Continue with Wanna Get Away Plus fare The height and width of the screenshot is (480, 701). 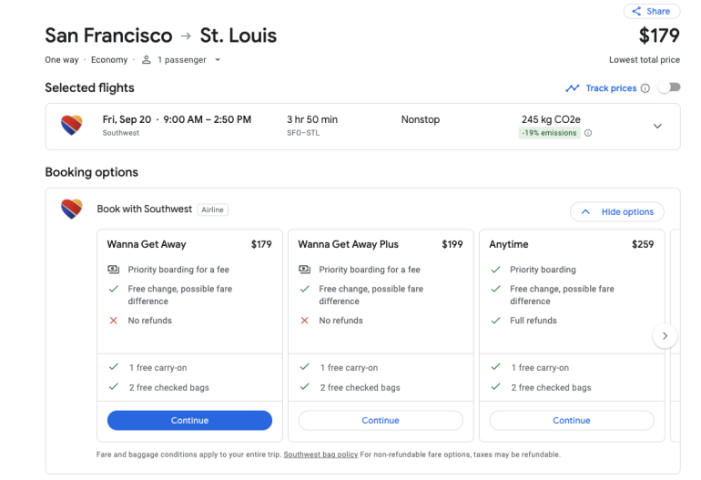pyautogui.click(x=381, y=421)
